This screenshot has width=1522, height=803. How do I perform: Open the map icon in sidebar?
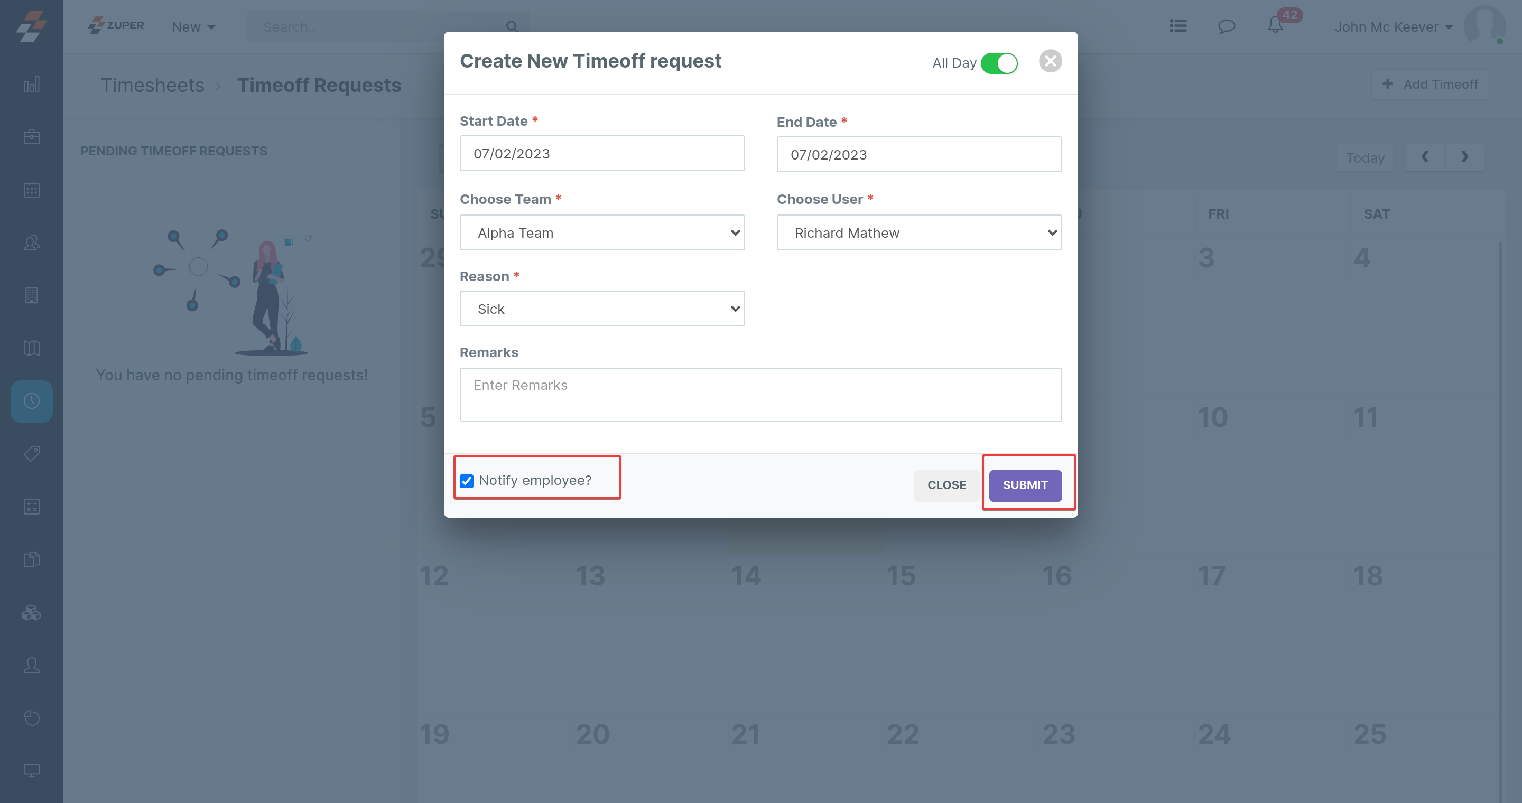31,348
